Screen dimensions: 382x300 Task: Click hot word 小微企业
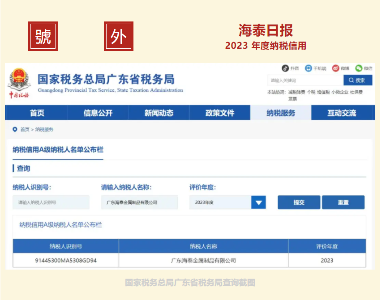tap(339, 92)
